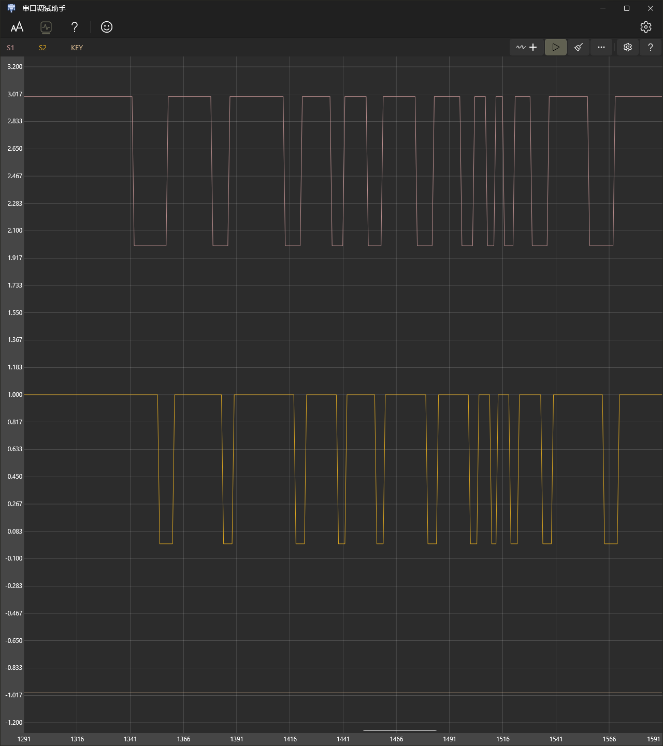
Task: Click the 1441 x-axis label
Action: pyautogui.click(x=343, y=739)
